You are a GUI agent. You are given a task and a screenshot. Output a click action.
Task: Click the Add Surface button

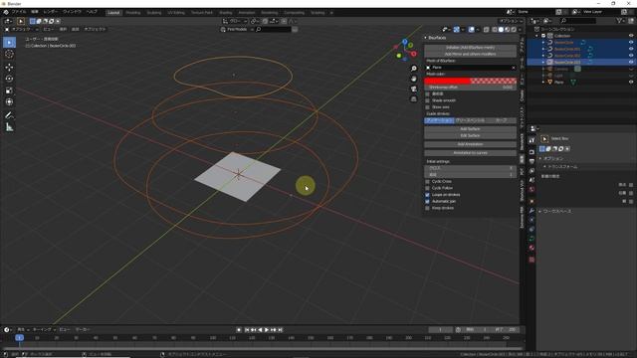coord(471,129)
